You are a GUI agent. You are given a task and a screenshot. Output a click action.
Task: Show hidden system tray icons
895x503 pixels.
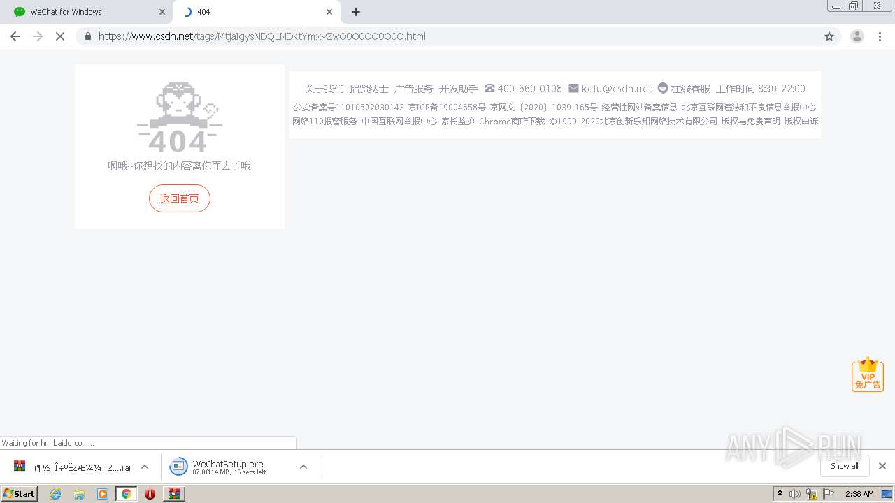point(780,494)
